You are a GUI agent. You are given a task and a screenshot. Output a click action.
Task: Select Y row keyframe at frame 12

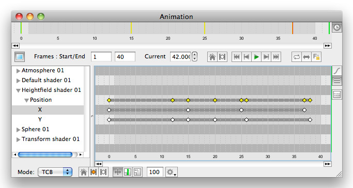(x=173, y=120)
